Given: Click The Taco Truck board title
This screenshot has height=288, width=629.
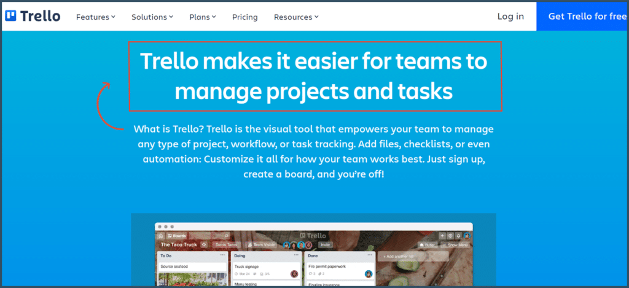Looking at the screenshot, I should click(179, 244).
